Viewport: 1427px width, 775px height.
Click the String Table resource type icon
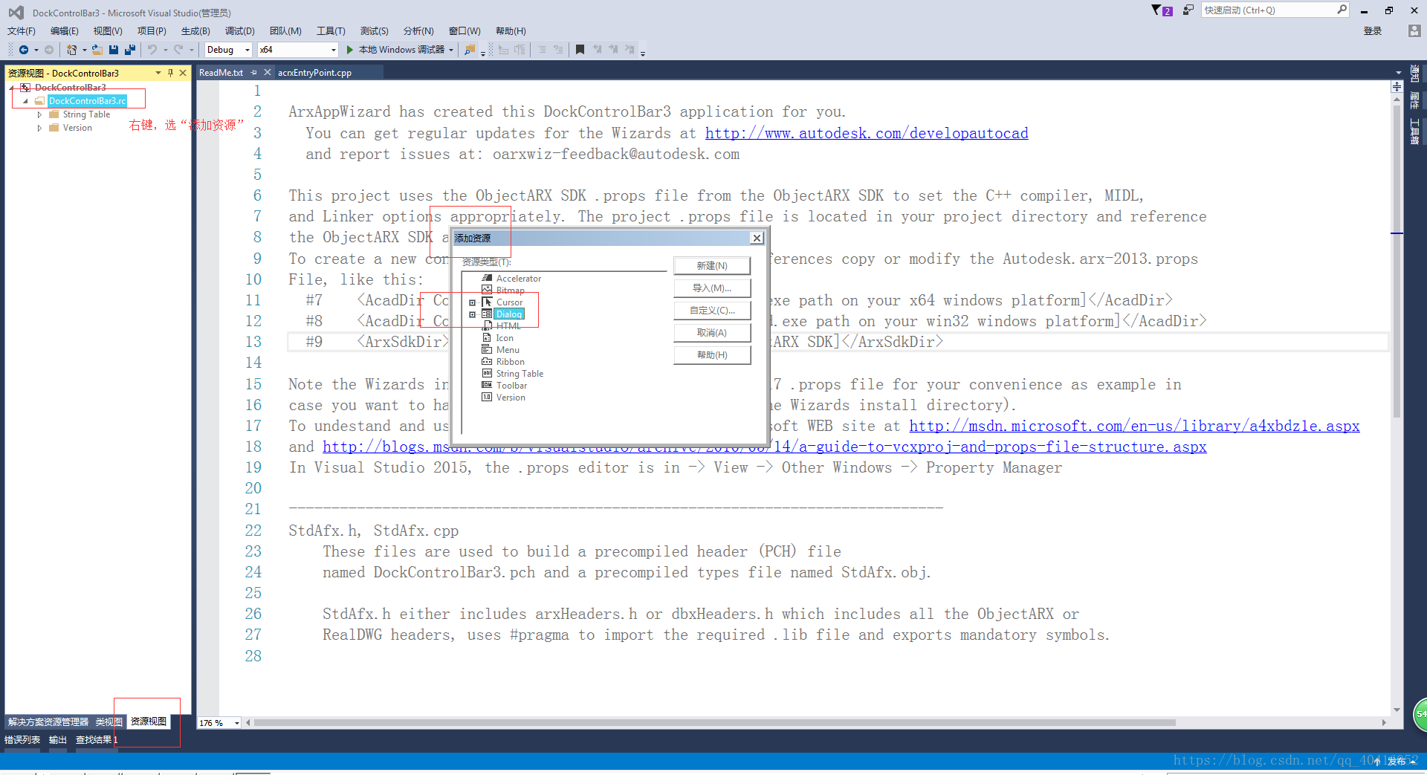click(x=487, y=373)
